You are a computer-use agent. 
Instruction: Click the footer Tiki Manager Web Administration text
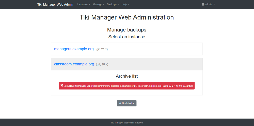(127, 123)
